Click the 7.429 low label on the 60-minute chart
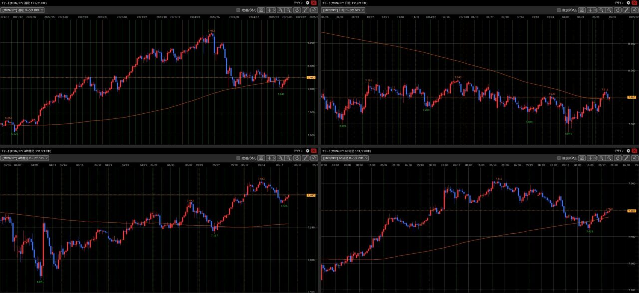The height and width of the screenshot is (293, 639). (590, 231)
